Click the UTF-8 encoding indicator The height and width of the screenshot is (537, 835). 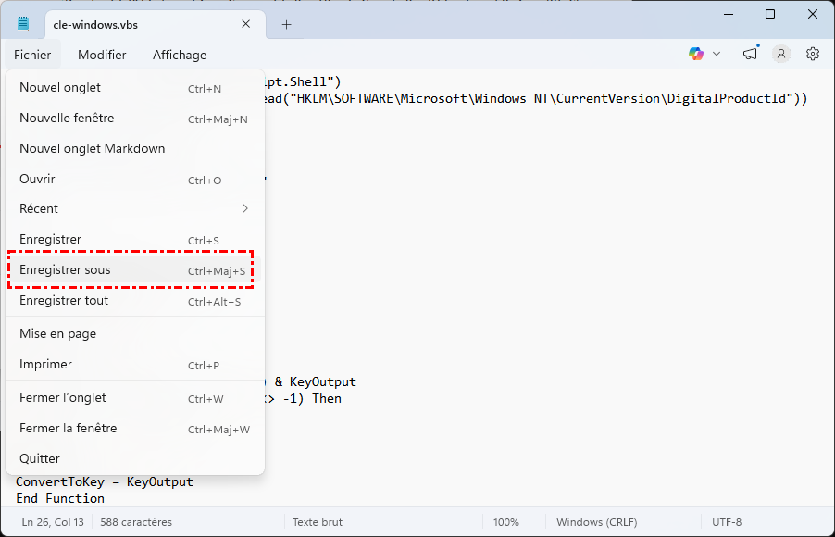[727, 522]
